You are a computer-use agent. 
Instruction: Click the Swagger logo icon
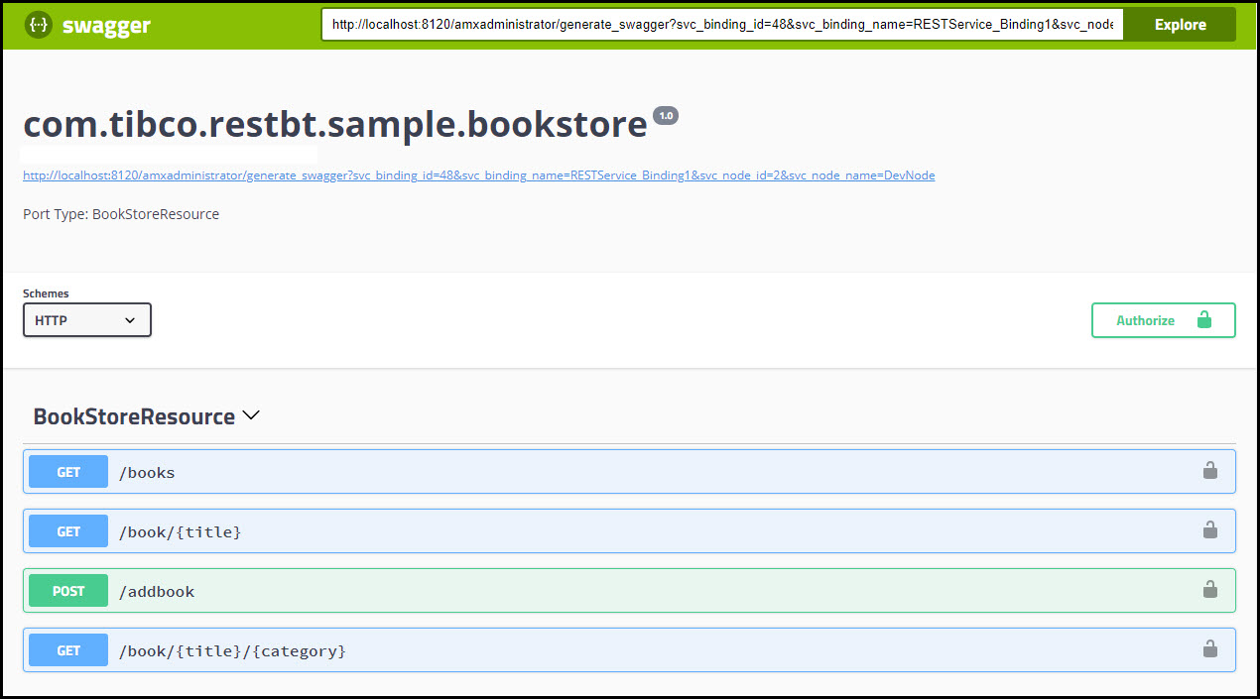39,26
